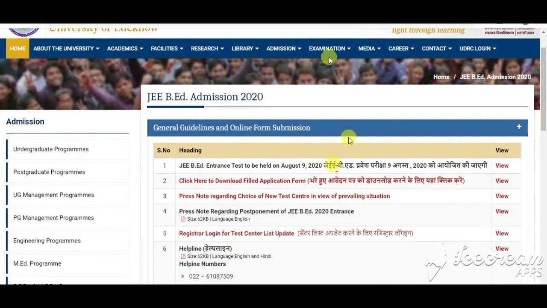Click the Press Note Regarding Postponement heading
Viewport: 547px width, 308px height.
tap(266, 211)
